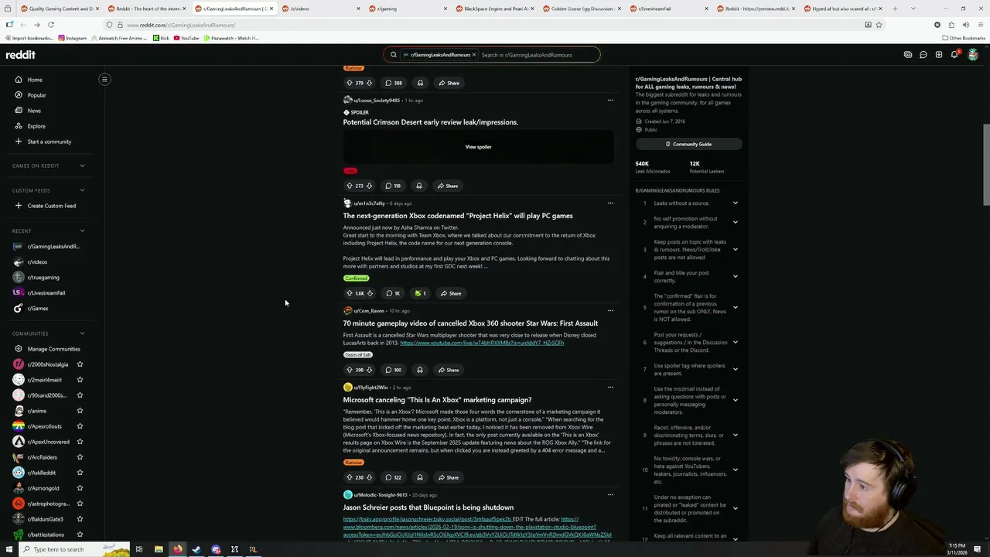
Task: Open post titled Microsoft canceling This Is An Xbox
Action: pos(437,400)
